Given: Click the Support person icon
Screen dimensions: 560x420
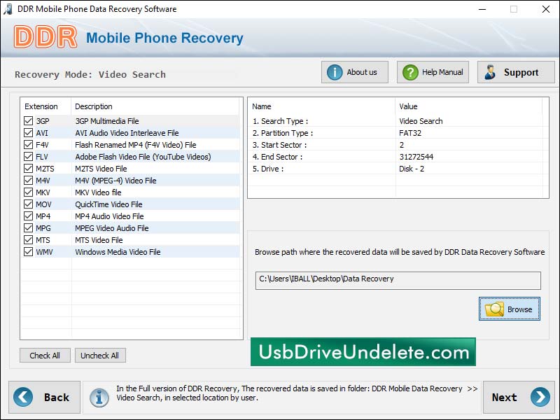Looking at the screenshot, I should point(490,72).
